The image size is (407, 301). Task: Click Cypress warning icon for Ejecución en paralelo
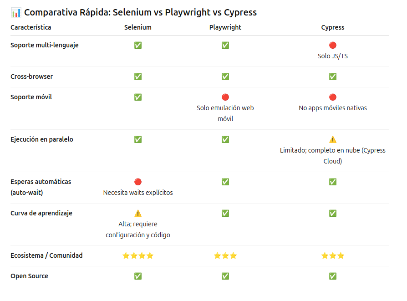click(x=333, y=139)
